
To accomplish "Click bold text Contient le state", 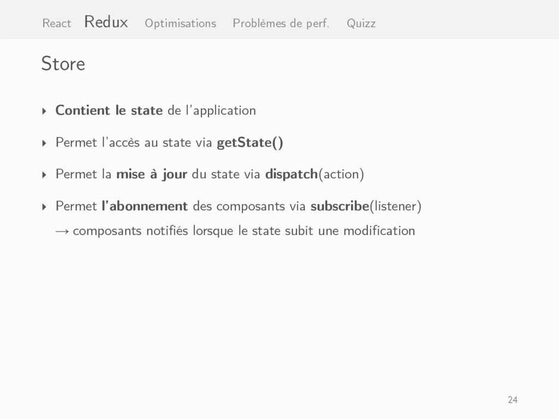I will point(109,110).
